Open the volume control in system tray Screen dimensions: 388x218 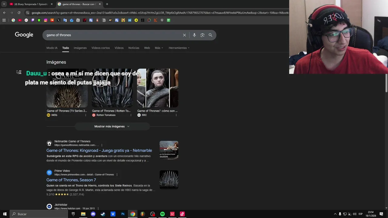click(x=355, y=214)
